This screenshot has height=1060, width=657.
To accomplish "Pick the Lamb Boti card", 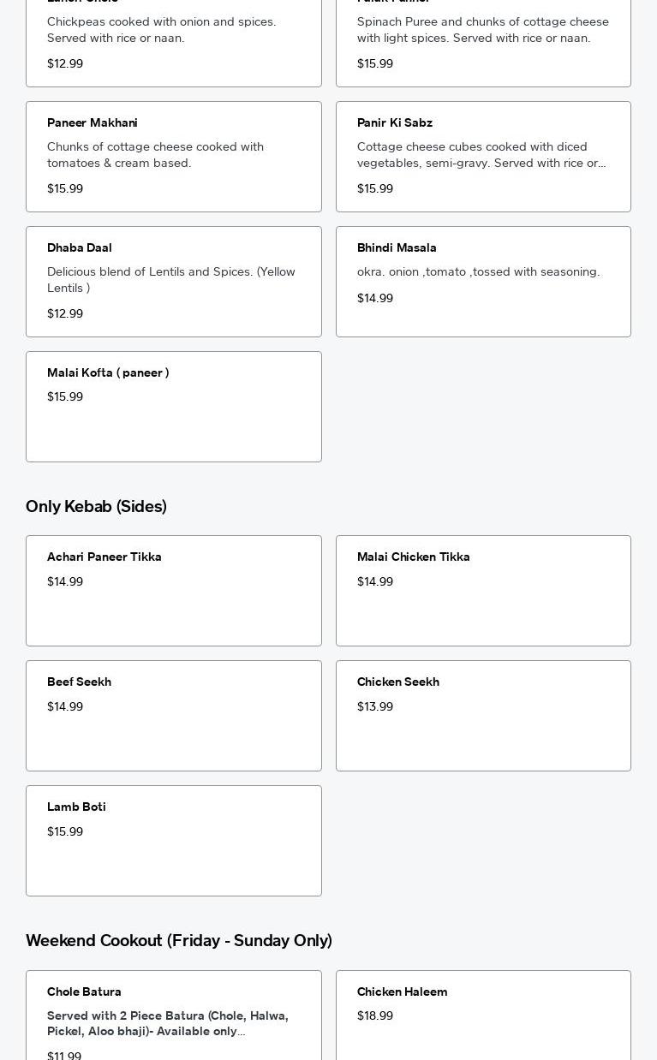I will coord(173,841).
